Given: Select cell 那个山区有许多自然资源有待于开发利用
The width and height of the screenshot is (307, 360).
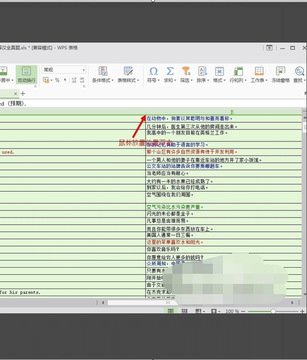Looking at the screenshot, I should click(224, 152).
